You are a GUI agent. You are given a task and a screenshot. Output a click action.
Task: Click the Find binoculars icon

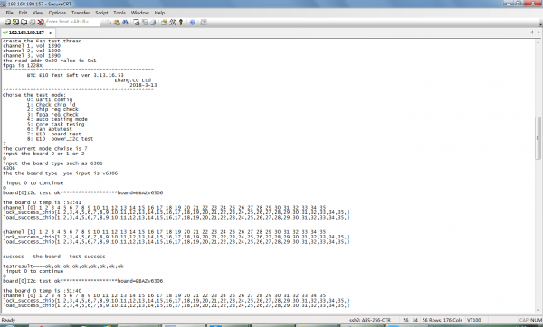(x=126, y=22)
